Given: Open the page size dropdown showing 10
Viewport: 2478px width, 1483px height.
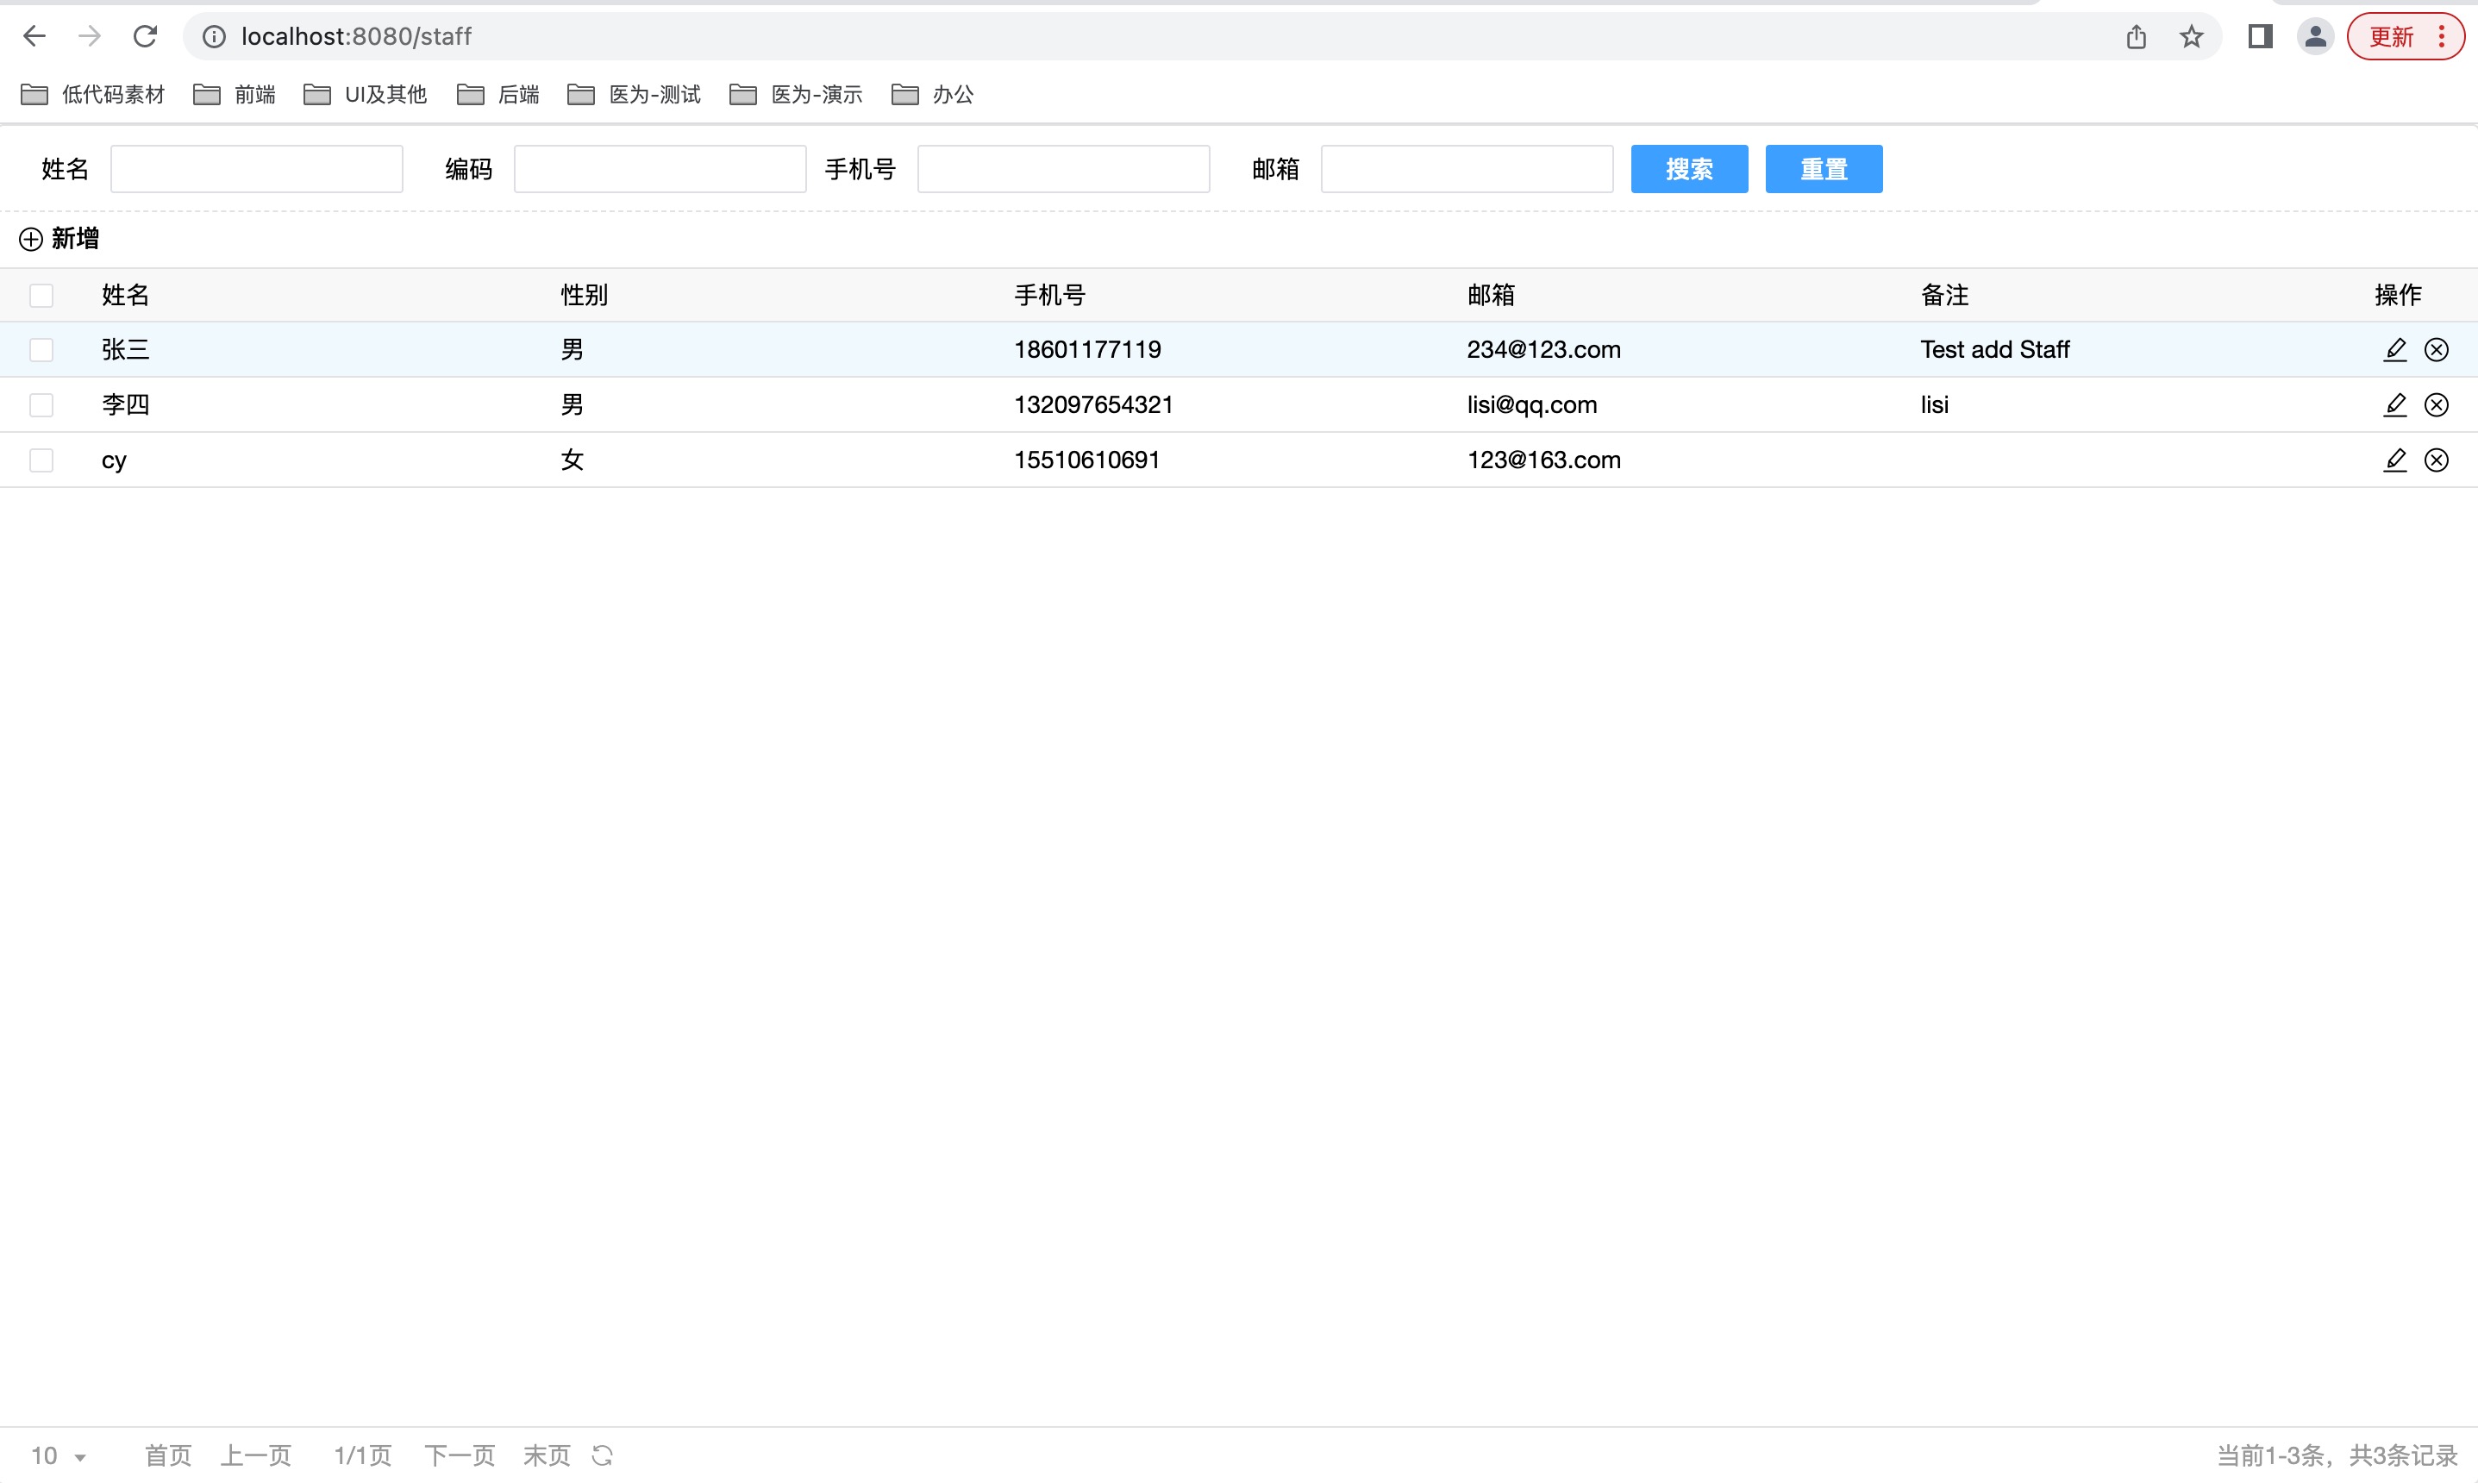Looking at the screenshot, I should tap(58, 1455).
